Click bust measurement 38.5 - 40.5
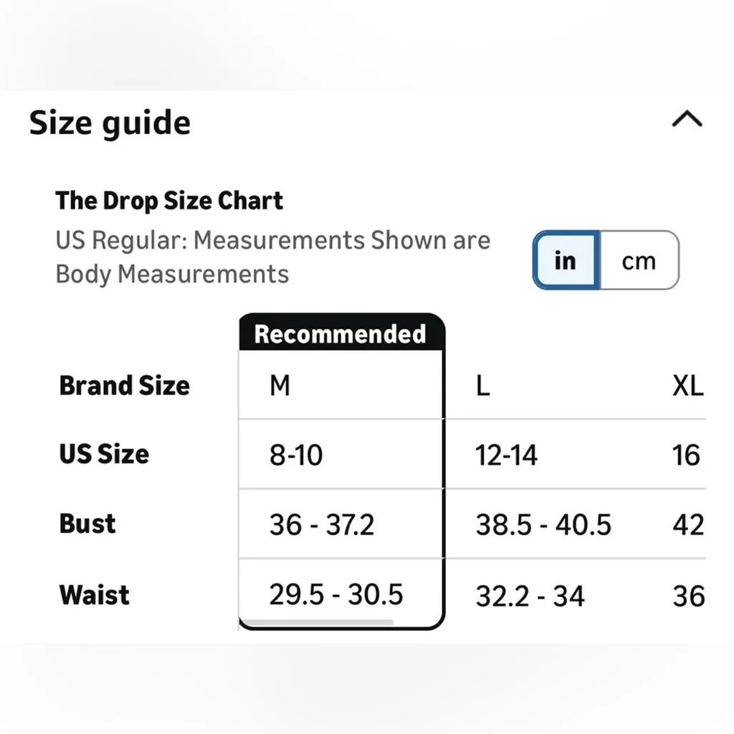The width and height of the screenshot is (734, 734). click(543, 525)
